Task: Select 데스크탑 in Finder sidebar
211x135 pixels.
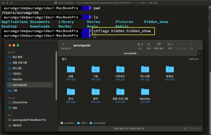Action: point(30,68)
